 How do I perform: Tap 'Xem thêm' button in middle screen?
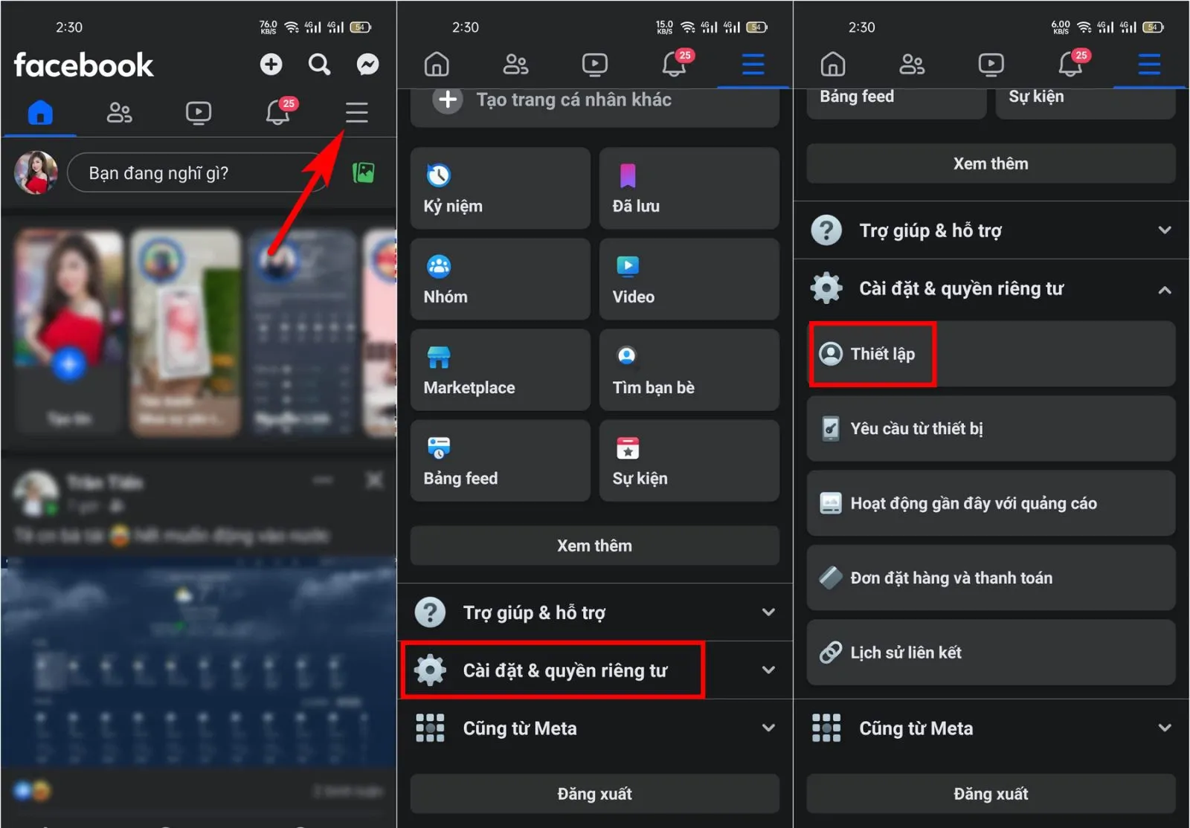pyautogui.click(x=595, y=546)
